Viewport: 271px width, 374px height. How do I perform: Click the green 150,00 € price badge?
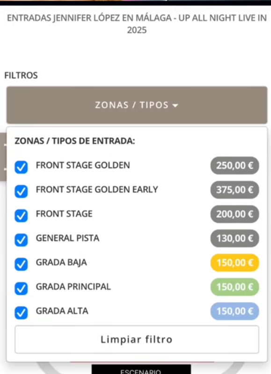[x=234, y=287]
